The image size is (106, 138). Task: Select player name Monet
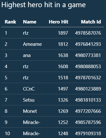tap(30, 111)
